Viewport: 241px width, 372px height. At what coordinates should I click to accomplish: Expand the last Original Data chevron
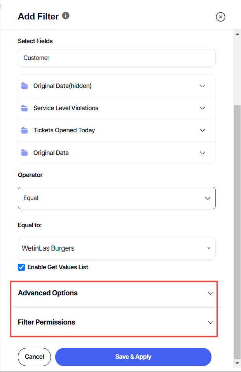pos(203,153)
